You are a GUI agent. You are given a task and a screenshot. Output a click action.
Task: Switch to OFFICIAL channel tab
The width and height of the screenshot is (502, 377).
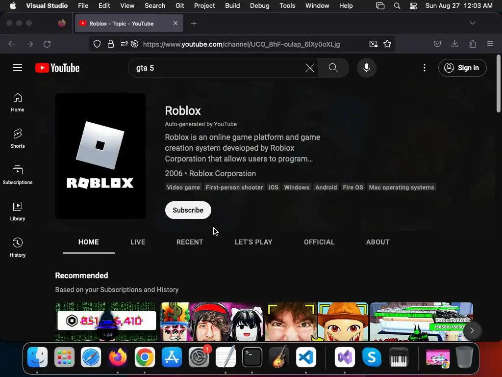[319, 242]
